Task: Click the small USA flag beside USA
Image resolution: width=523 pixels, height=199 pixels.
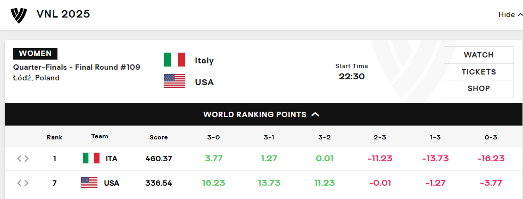Action: (x=89, y=183)
